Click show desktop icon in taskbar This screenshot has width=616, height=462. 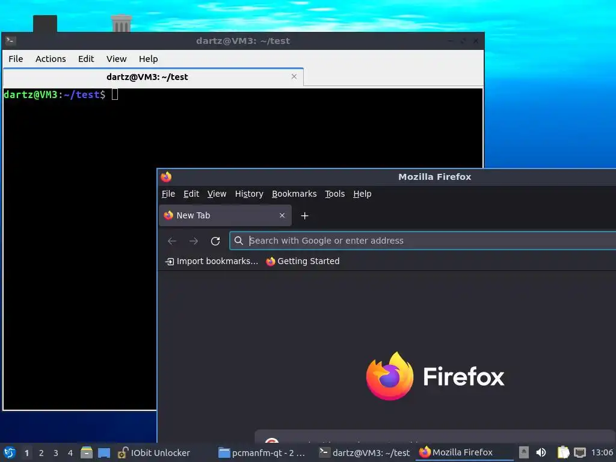pyautogui.click(x=104, y=453)
